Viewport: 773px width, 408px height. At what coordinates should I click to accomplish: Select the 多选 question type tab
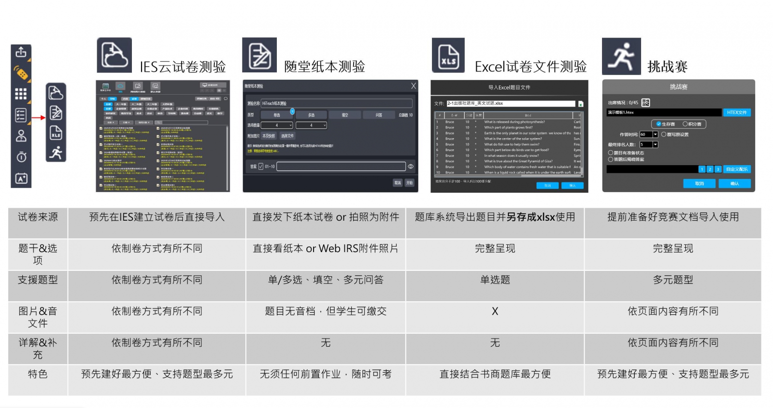click(x=311, y=115)
